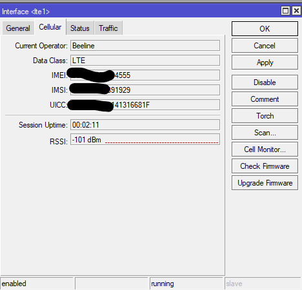302x290 pixels.
Task: Click the 'running' status bar entry
Action: [x=186, y=284]
